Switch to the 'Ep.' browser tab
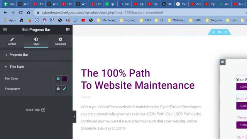Image resolution: width=247 pixels, height=139 pixels. 110,4
